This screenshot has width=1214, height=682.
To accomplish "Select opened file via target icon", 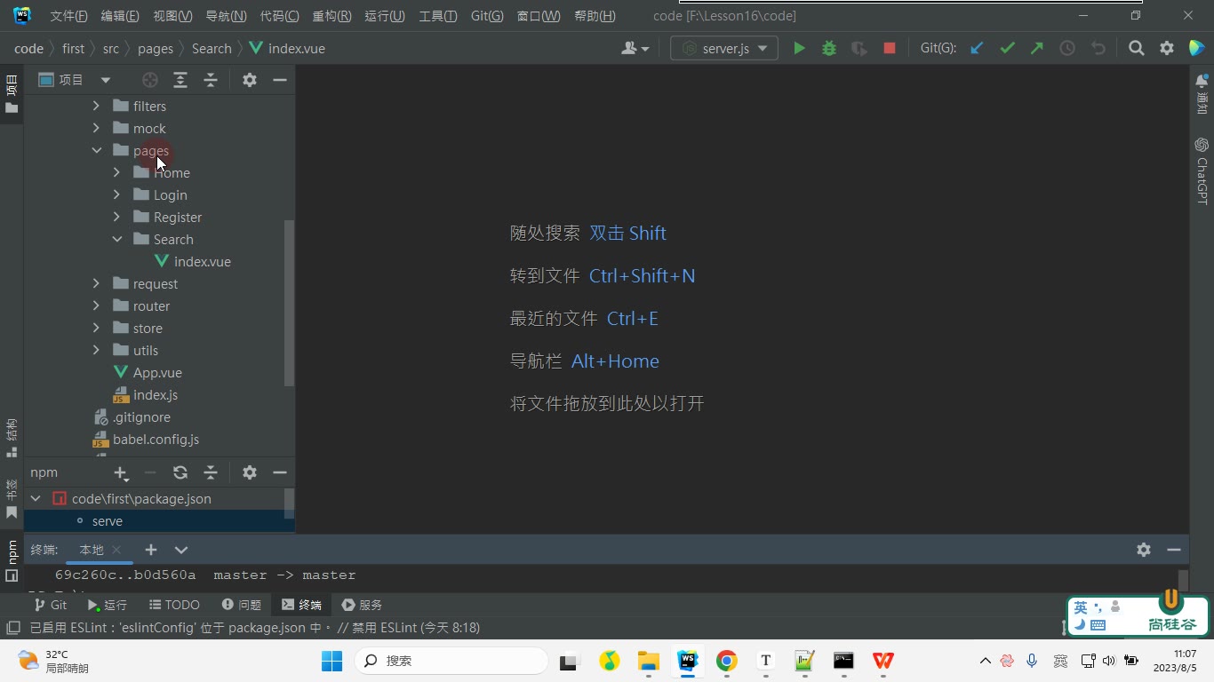I will tap(150, 80).
